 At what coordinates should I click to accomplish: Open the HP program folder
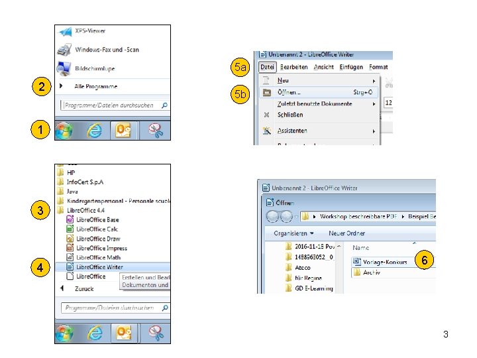tap(66, 172)
